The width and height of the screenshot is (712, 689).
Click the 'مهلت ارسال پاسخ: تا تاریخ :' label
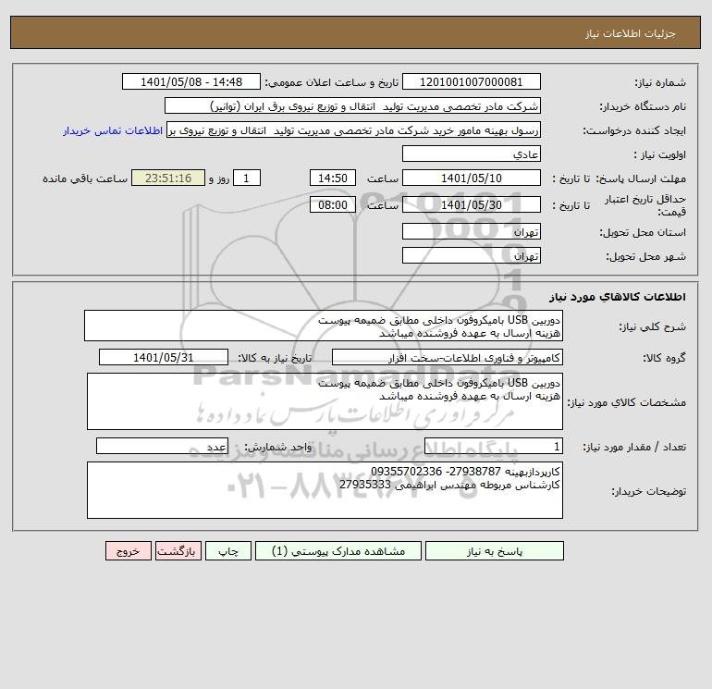click(619, 178)
